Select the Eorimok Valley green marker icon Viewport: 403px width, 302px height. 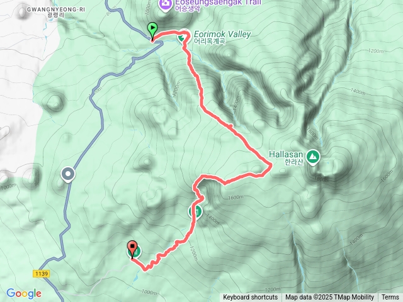coord(183,38)
